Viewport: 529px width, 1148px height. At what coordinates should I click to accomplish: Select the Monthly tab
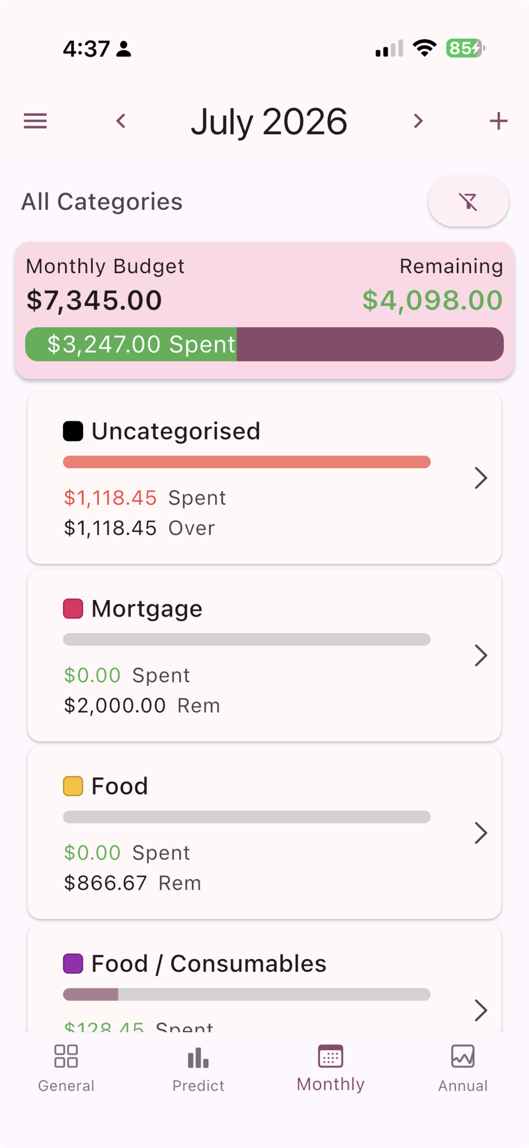pos(330,1068)
